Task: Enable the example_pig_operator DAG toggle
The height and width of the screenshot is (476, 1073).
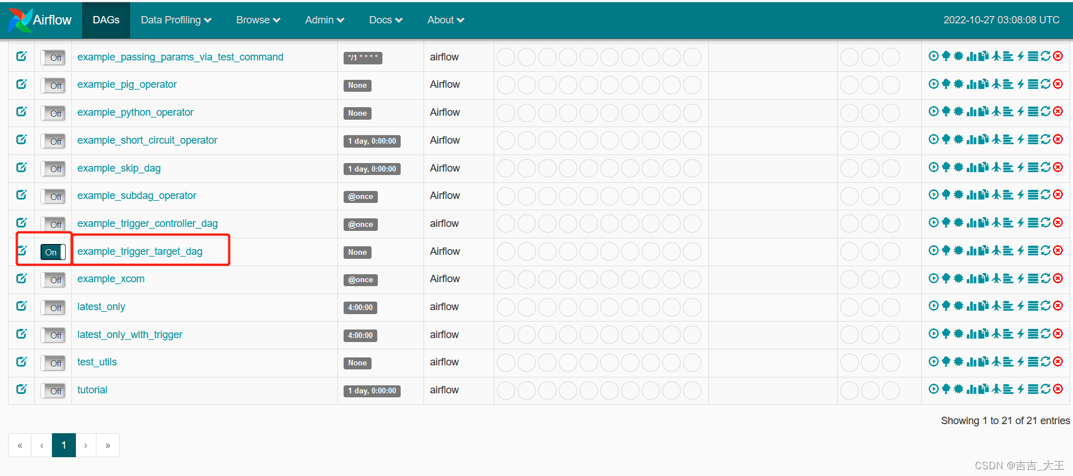Action: point(53,86)
